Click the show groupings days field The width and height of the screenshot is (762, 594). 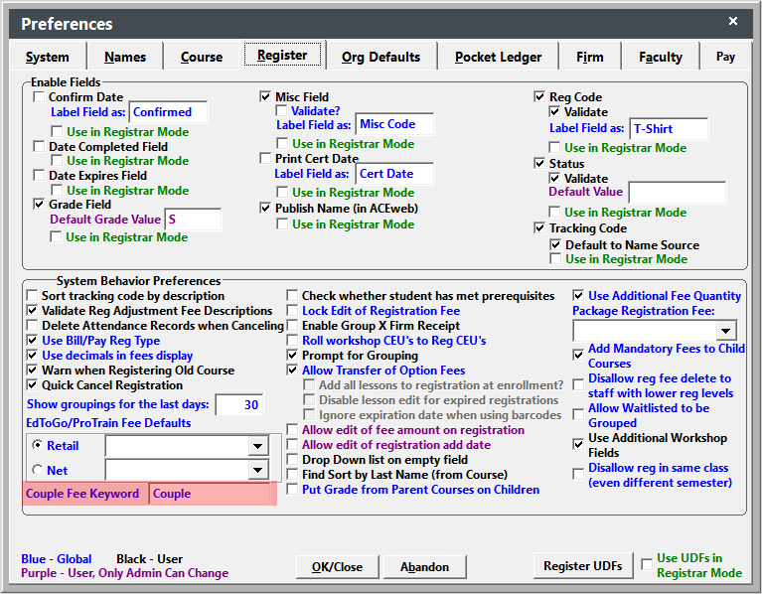(239, 405)
